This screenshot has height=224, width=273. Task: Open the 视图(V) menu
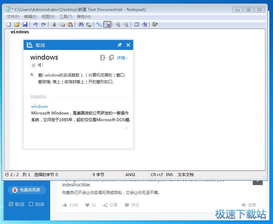pos(48,17)
